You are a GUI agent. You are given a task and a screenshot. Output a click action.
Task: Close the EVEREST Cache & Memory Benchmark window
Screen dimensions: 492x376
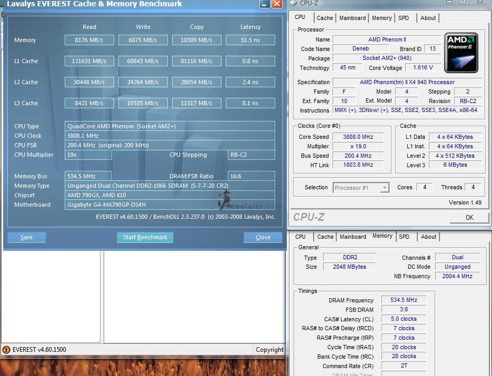point(277,4)
